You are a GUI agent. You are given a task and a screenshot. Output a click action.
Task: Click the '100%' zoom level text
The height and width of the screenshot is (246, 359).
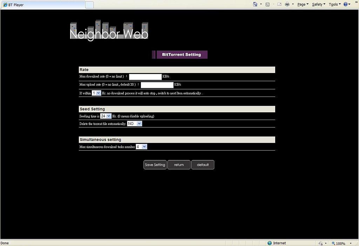341,244
